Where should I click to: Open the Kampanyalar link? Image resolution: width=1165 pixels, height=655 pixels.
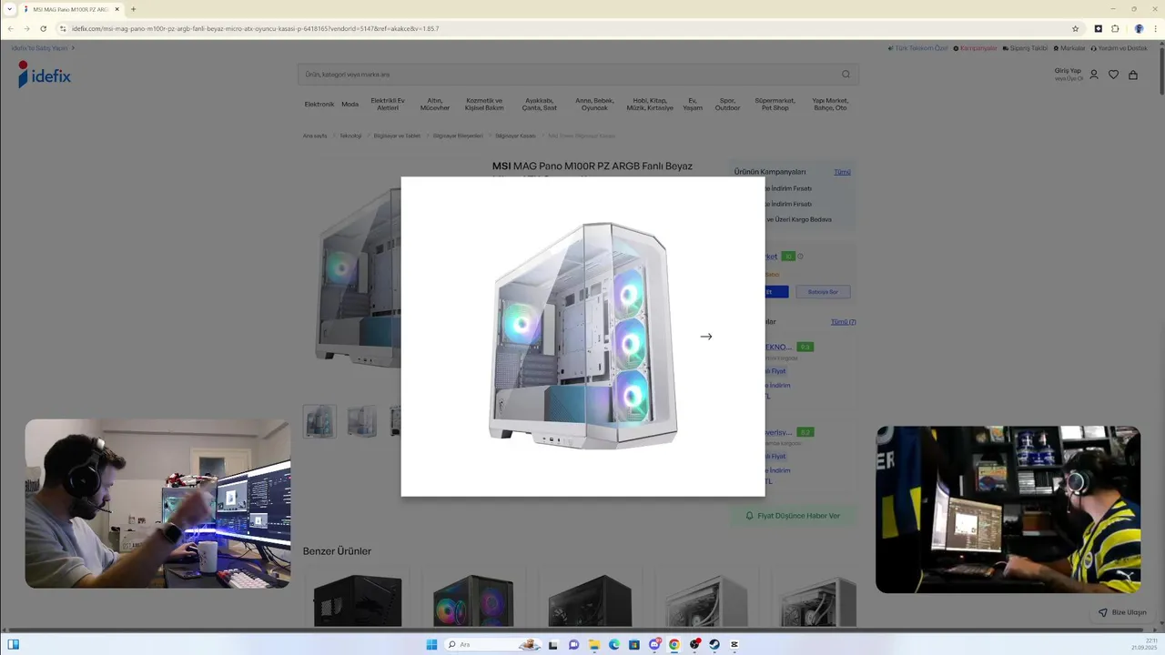[x=976, y=48]
